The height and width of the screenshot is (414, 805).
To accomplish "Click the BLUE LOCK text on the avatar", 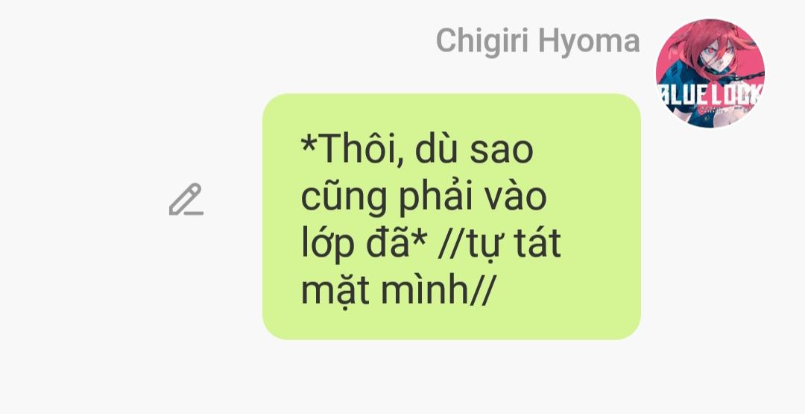I will 710,95.
